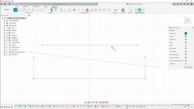Apply the Perpendicular constraint
This screenshot has height=109, width=194.
click(x=83, y=10)
